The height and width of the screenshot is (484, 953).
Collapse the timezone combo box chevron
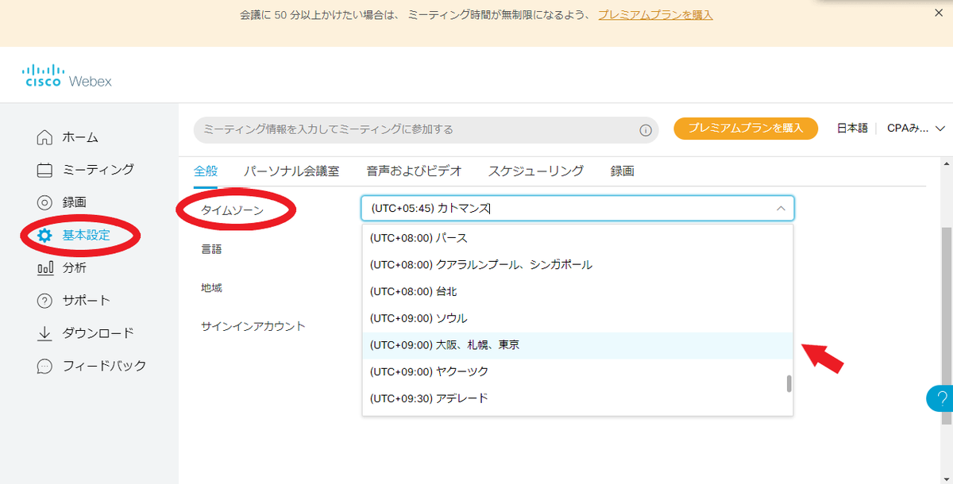[781, 209]
